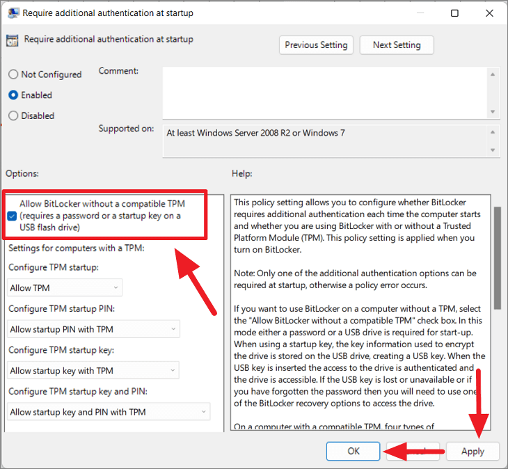
Task: Maximize the dialog window
Action: pyautogui.click(x=455, y=13)
